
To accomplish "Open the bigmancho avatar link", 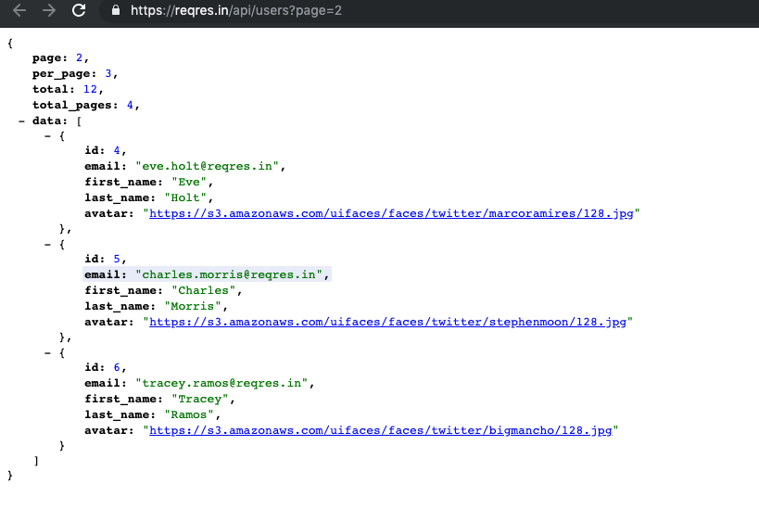I will click(x=381, y=430).
